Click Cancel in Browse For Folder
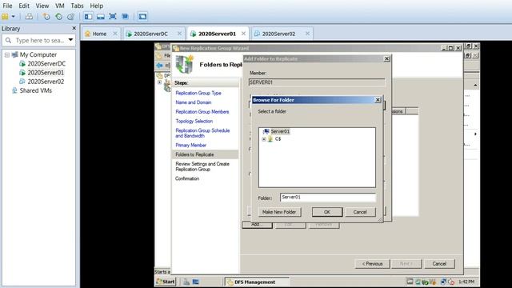Image resolution: width=512 pixels, height=288 pixels. coord(360,212)
